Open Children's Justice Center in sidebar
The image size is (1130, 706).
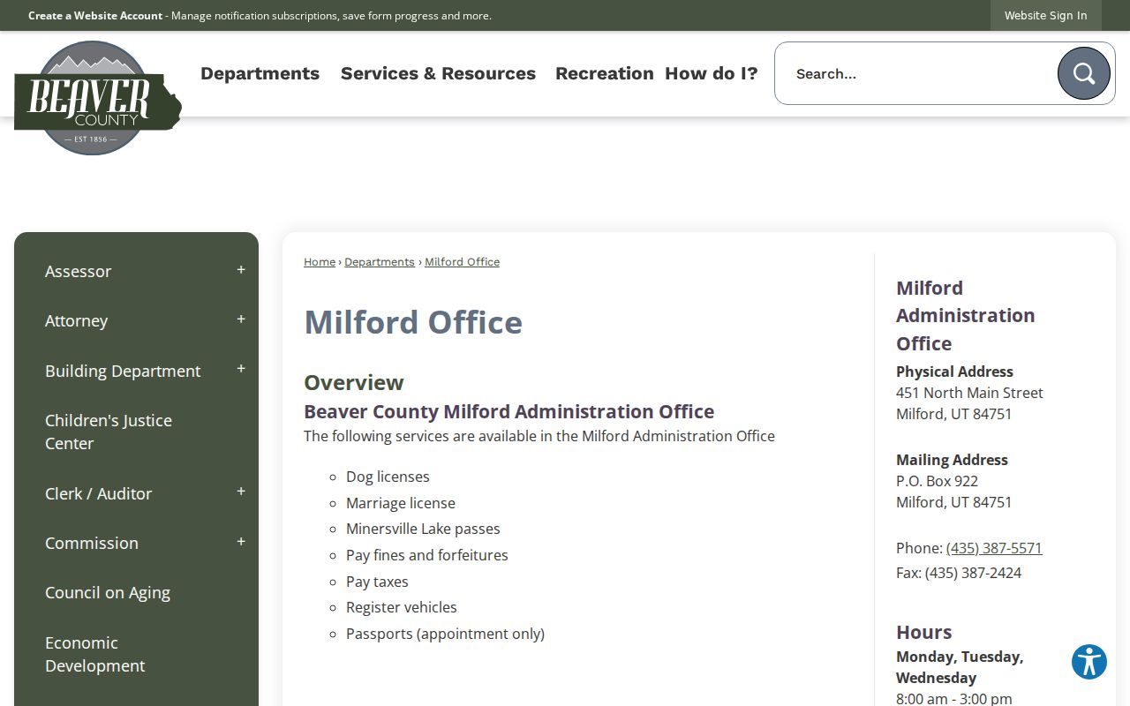136,432
